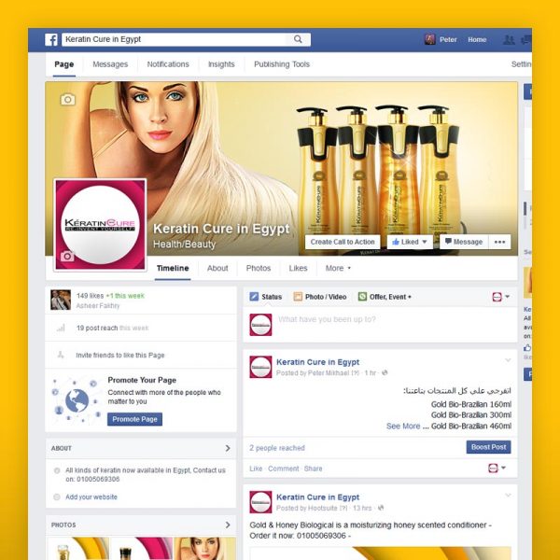Go to Home link
Viewport: 560px width, 560px height.
pyautogui.click(x=477, y=39)
